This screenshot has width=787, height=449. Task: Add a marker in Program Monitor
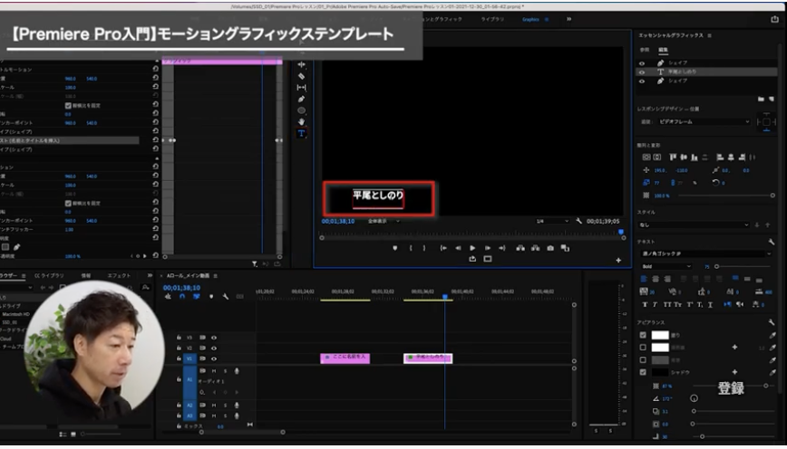(395, 248)
